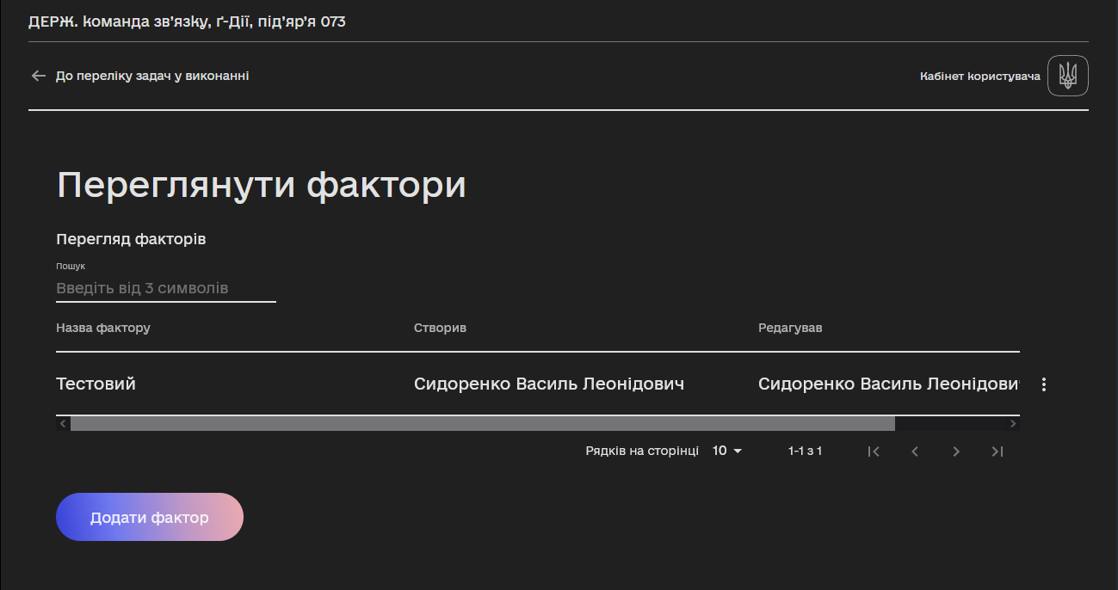
Task: Click column header Створив
Action: 440,328
